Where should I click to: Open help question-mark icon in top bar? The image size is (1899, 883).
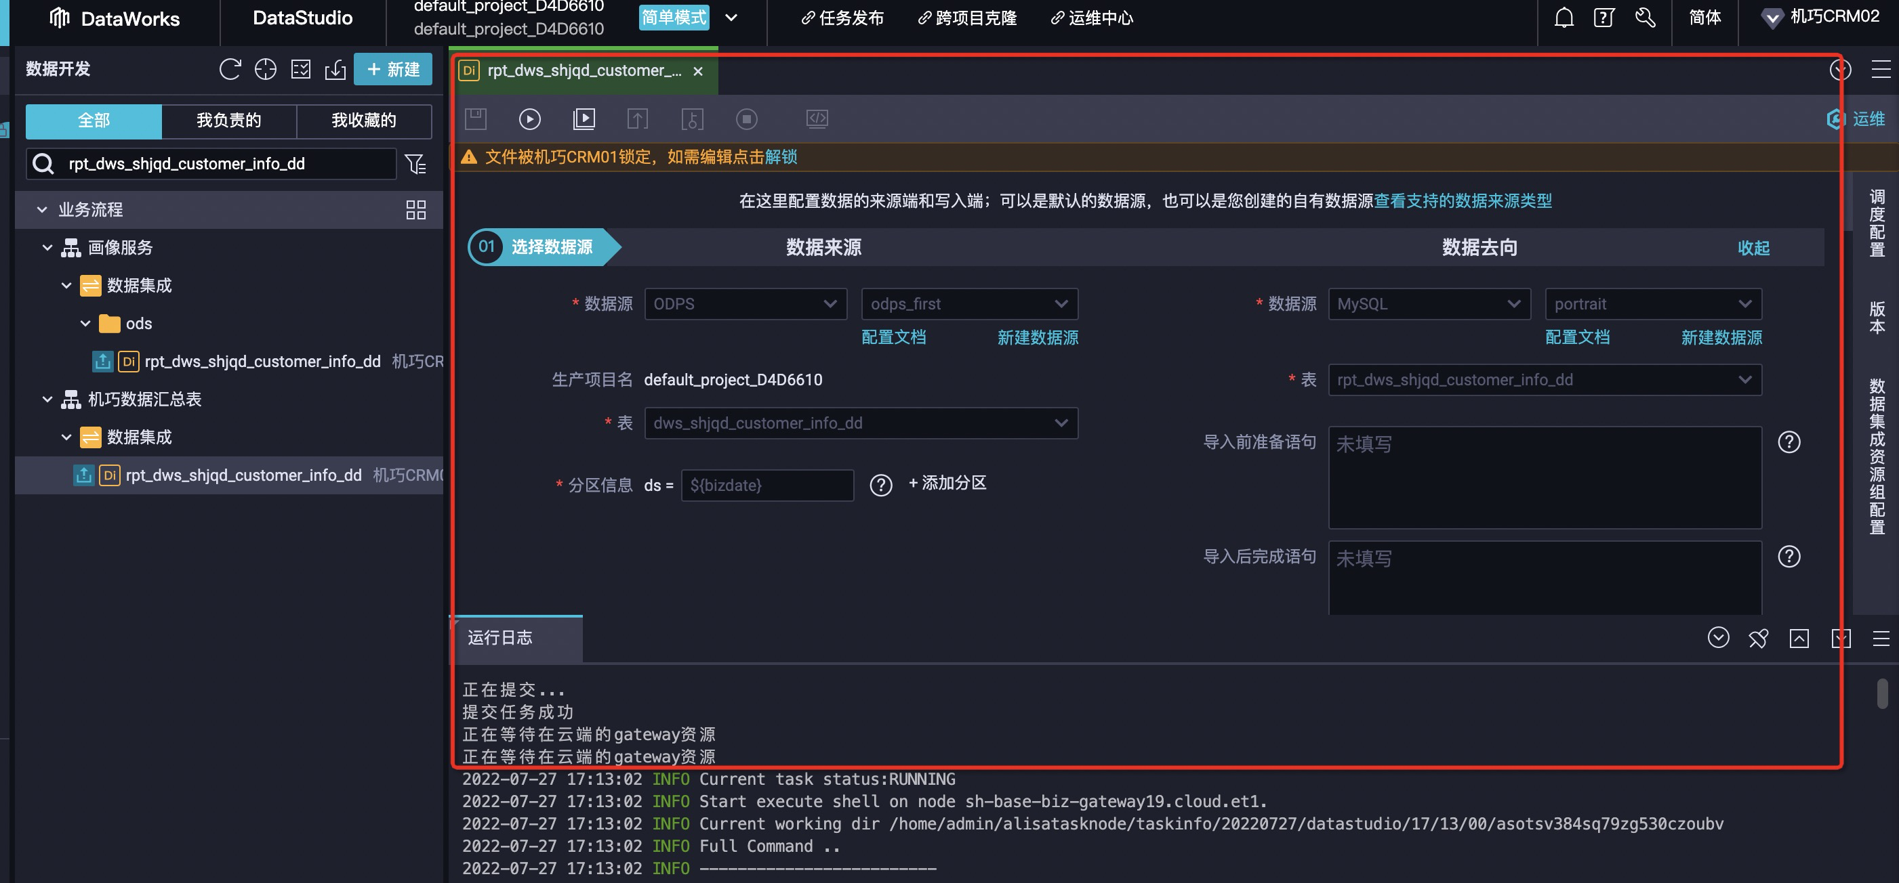1604,18
